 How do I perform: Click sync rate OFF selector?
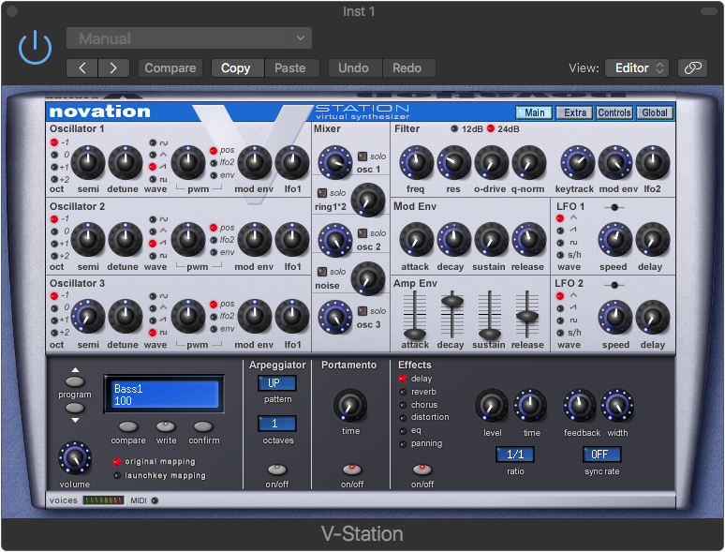(x=601, y=455)
